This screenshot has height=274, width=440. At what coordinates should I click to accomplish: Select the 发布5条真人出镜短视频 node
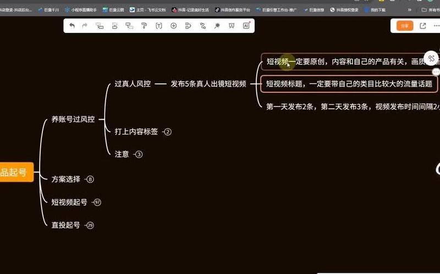pos(208,84)
